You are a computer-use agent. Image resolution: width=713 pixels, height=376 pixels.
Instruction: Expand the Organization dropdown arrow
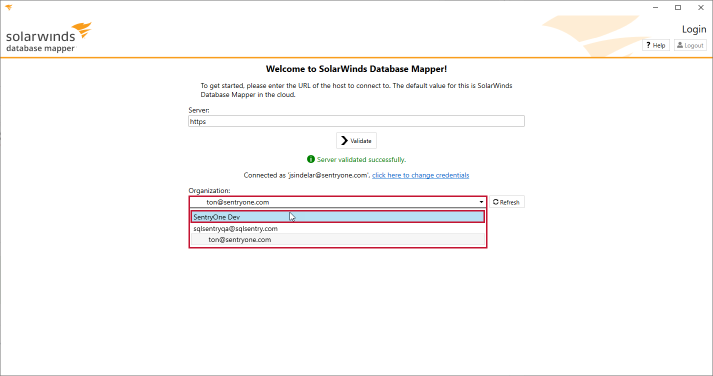(481, 202)
